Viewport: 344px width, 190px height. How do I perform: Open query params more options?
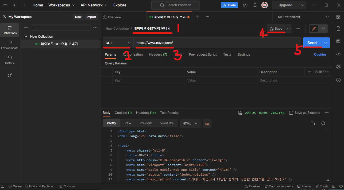(310, 72)
